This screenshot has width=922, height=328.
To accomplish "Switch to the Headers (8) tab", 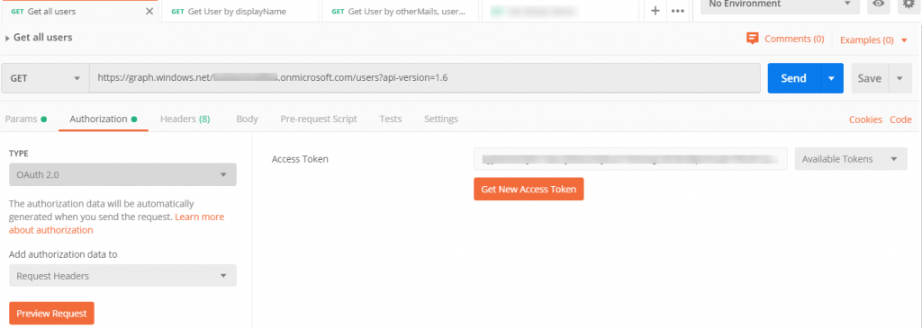I will click(x=185, y=119).
